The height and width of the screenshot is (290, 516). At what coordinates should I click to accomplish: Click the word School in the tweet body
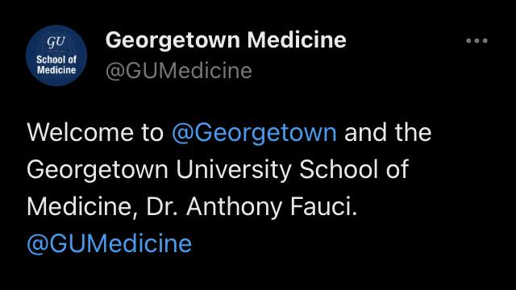coord(339,169)
